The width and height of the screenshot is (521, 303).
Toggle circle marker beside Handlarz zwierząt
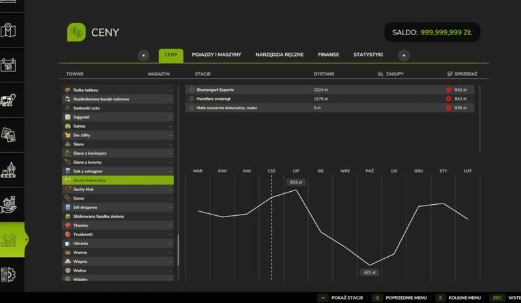tap(191, 99)
